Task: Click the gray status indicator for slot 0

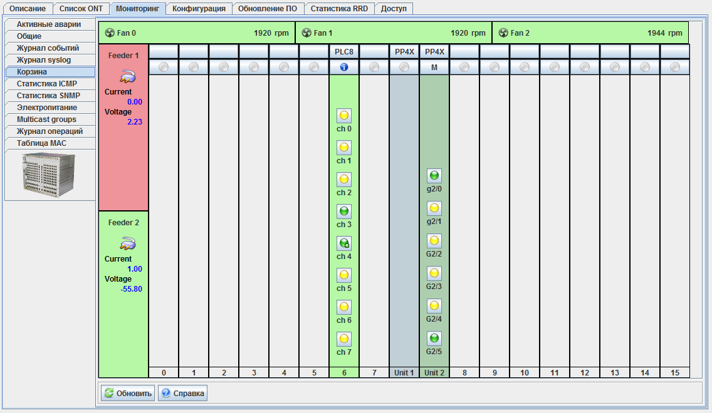Action: pyautogui.click(x=164, y=67)
